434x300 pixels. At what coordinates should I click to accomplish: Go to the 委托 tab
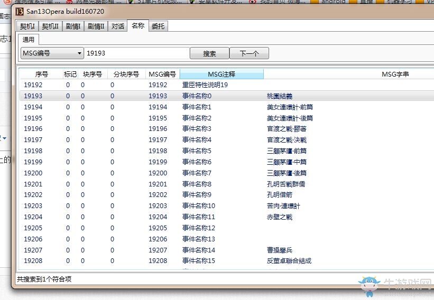(158, 26)
